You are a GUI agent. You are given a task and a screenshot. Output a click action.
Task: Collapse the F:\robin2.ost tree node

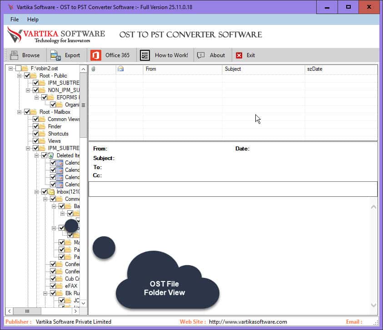point(10,69)
